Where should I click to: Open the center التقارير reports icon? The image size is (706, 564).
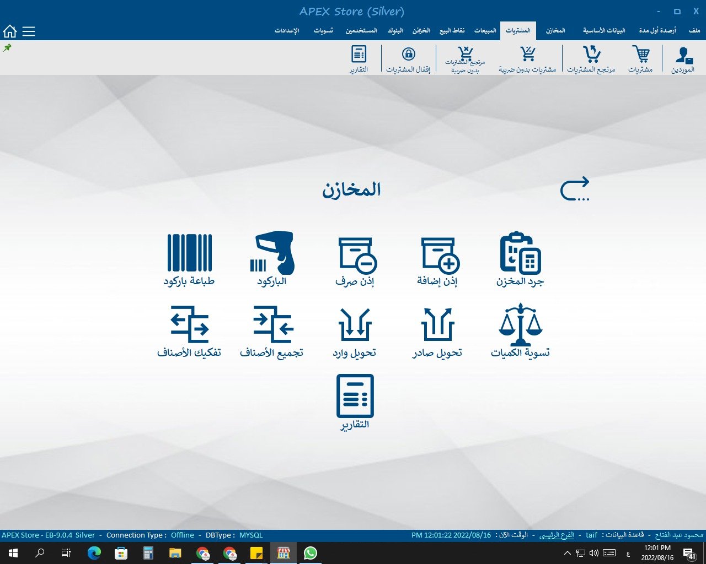(x=355, y=397)
